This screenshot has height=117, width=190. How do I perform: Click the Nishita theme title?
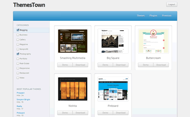coord(73,106)
